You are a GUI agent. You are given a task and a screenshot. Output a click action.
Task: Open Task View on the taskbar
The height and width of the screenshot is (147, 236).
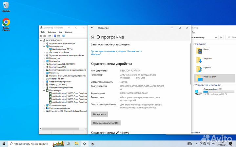(68, 144)
